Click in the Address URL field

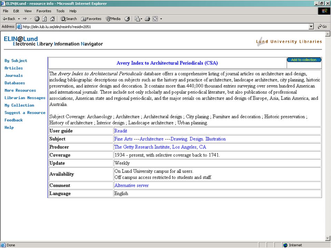point(162,27)
